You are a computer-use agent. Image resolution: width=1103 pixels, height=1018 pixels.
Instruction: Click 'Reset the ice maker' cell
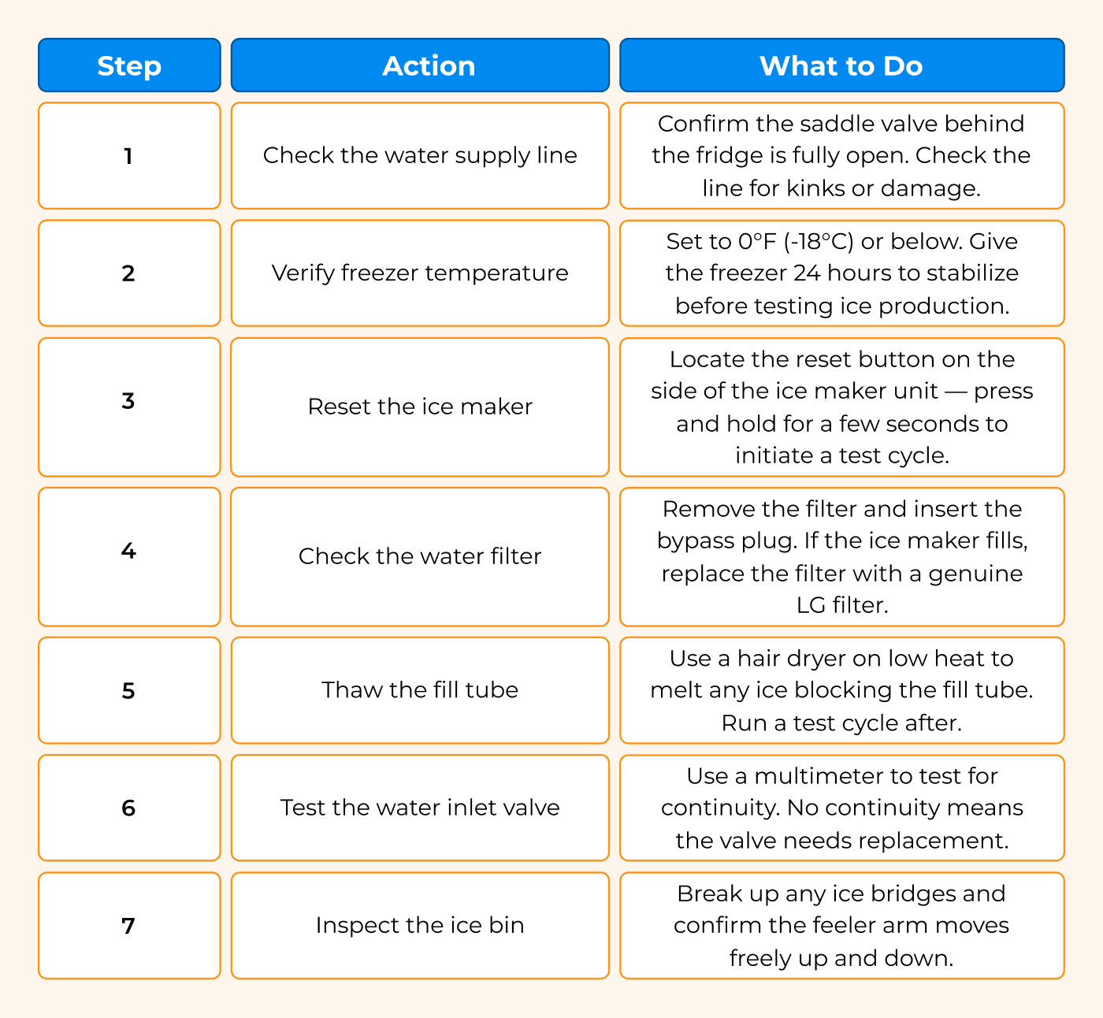point(420,407)
